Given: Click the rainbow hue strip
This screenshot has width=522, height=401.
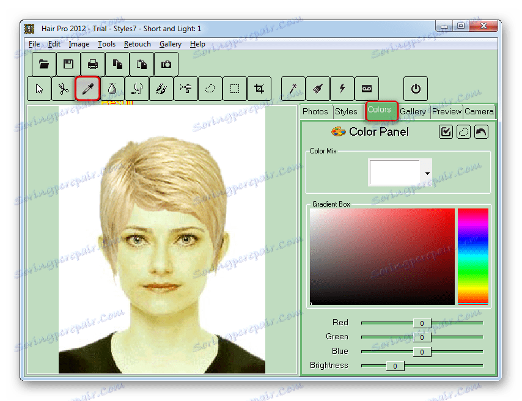Looking at the screenshot, I should [x=472, y=257].
